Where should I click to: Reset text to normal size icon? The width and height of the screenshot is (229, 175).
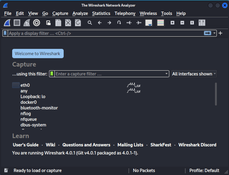192,23
